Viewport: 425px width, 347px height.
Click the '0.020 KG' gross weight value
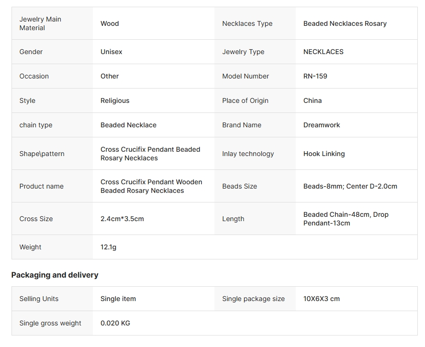click(115, 323)
